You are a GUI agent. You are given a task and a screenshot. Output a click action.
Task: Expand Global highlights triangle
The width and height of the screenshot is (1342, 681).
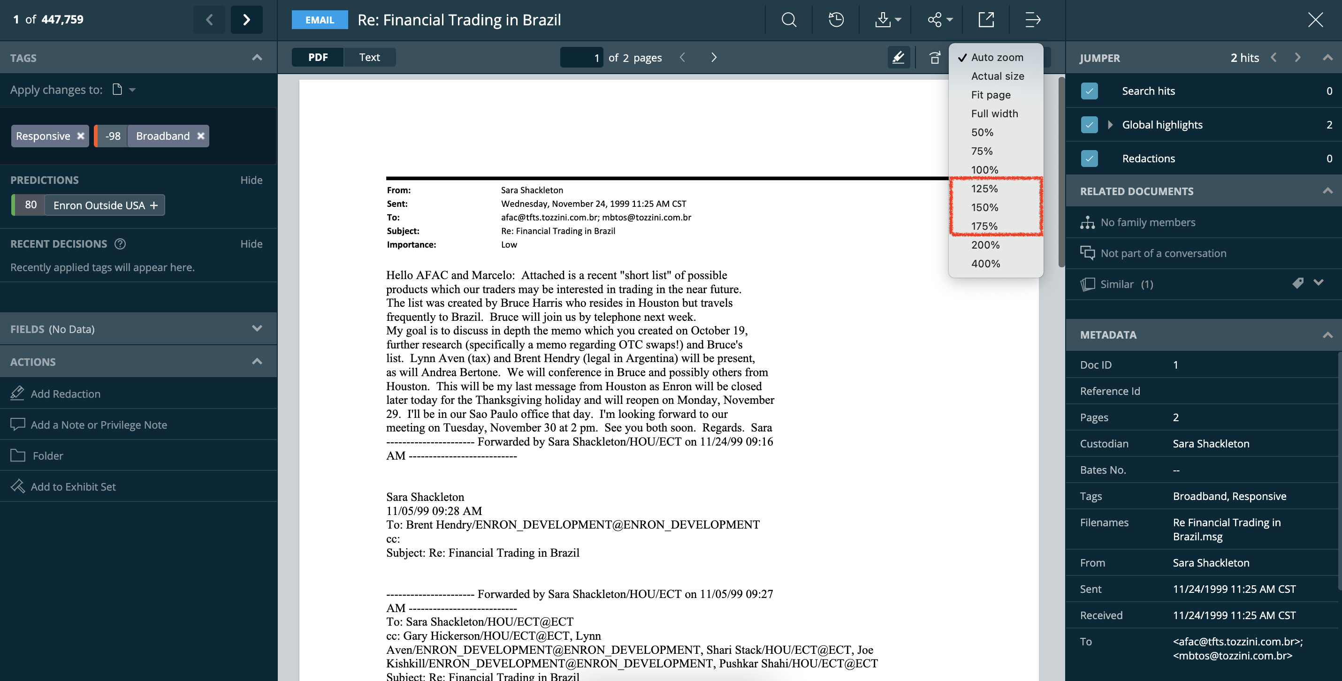1110,124
